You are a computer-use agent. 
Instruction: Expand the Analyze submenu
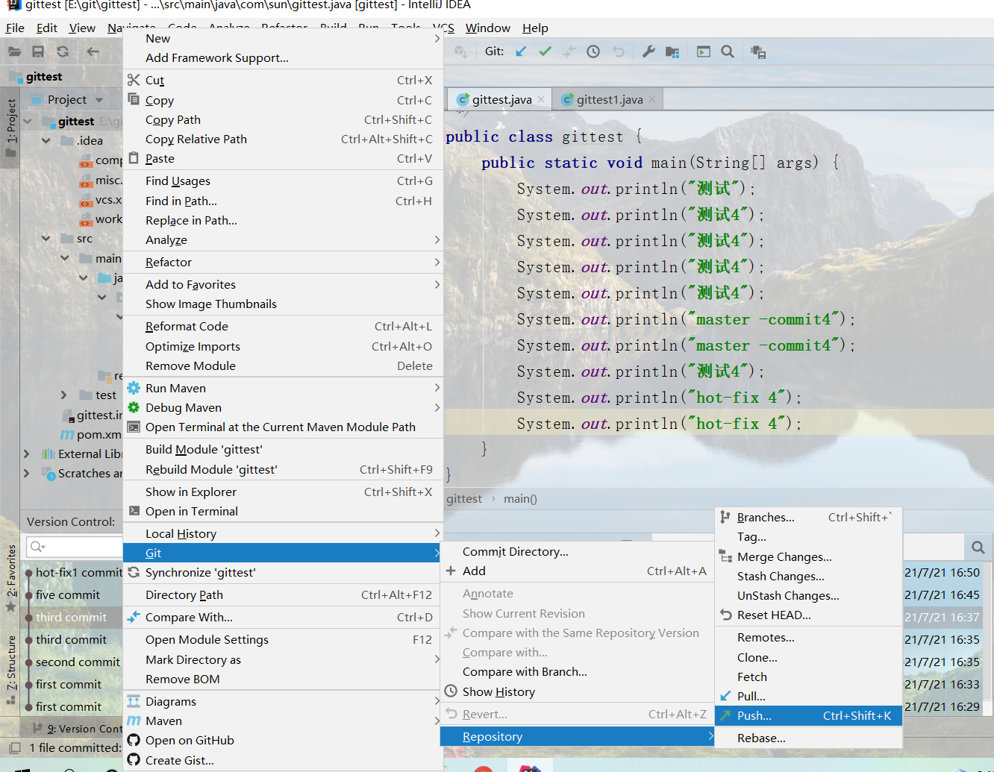(x=437, y=239)
